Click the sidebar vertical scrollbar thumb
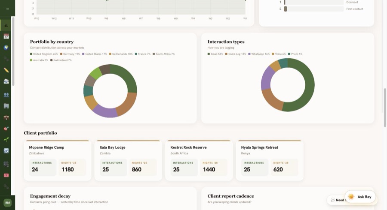The image size is (387, 210). [x=13, y=51]
